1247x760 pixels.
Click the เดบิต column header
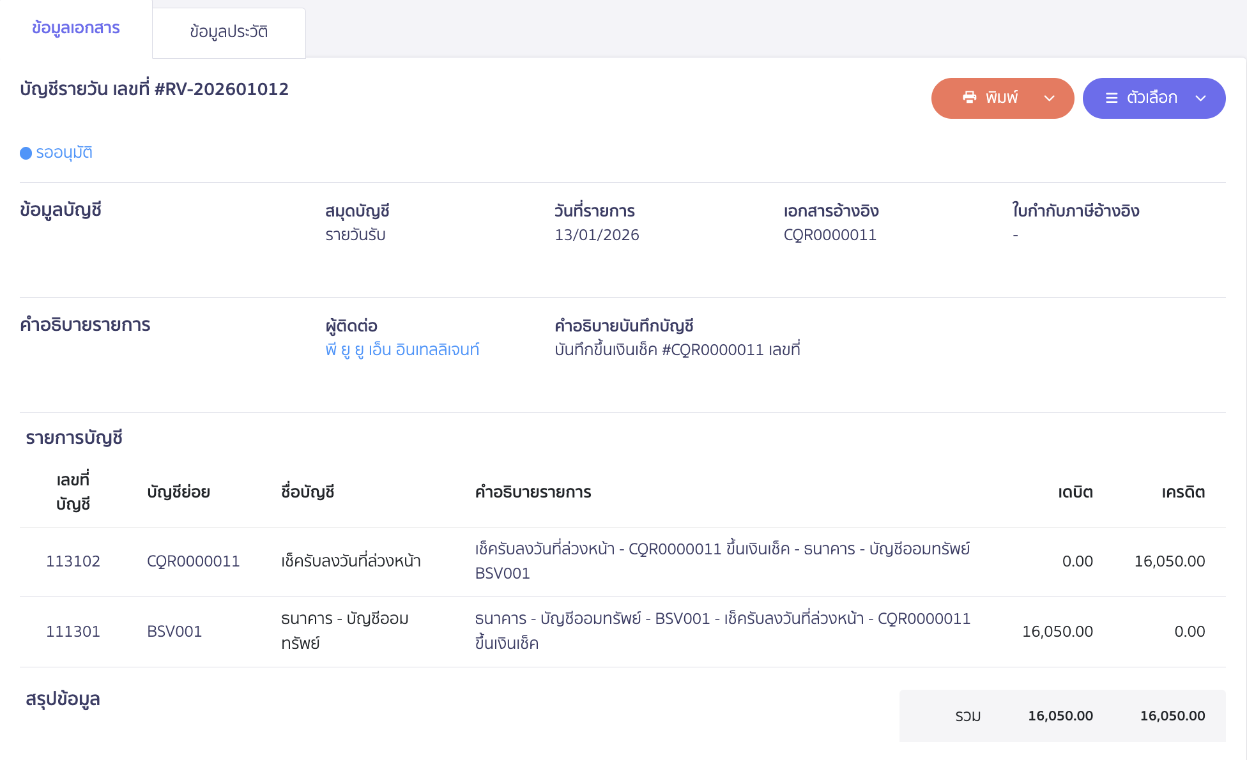point(1075,492)
